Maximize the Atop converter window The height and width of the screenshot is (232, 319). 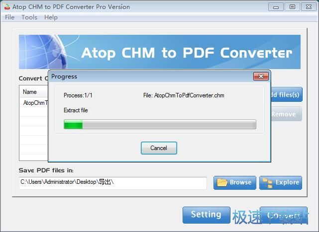(x=292, y=7)
